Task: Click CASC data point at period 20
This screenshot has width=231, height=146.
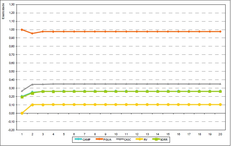Action: click(x=220, y=84)
